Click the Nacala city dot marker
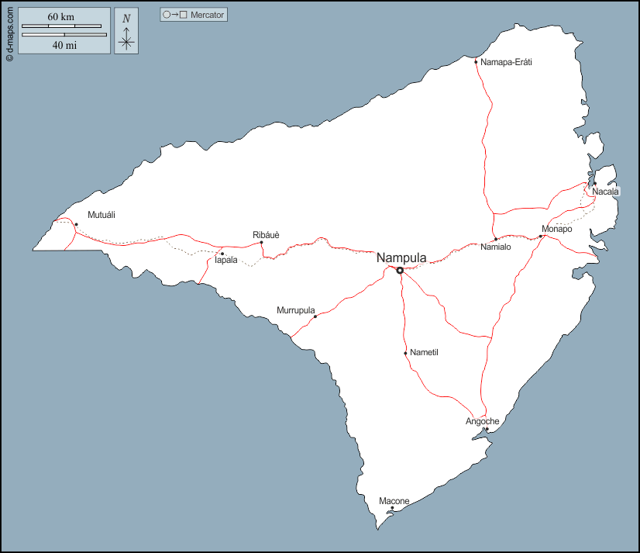The image size is (640, 553). [595, 184]
